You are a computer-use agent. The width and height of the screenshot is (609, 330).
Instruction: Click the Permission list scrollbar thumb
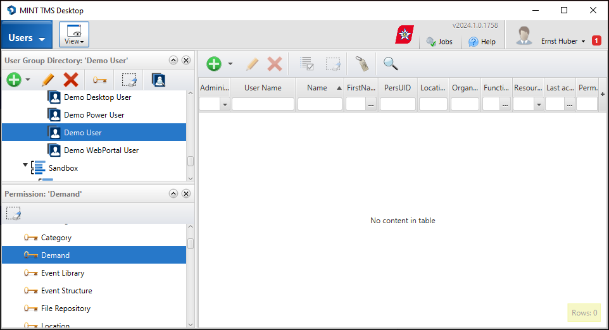tap(191, 243)
